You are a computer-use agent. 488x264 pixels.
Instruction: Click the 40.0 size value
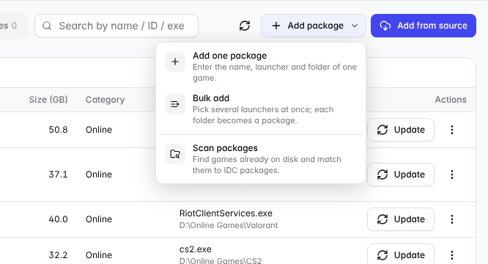[x=58, y=219]
